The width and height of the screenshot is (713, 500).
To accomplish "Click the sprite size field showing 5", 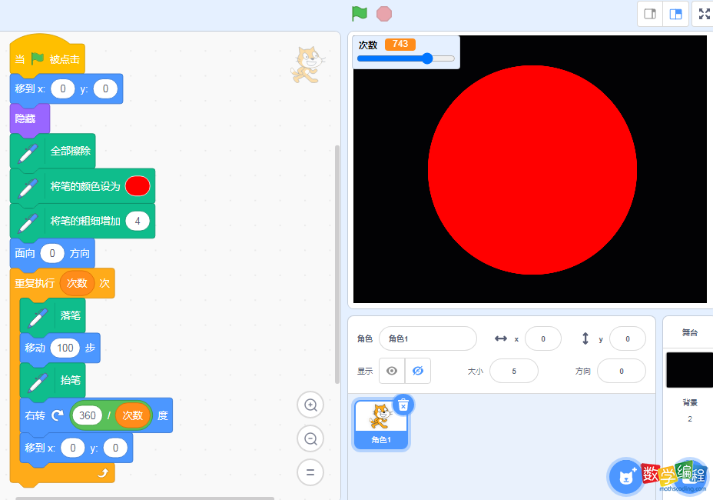I will click(513, 371).
